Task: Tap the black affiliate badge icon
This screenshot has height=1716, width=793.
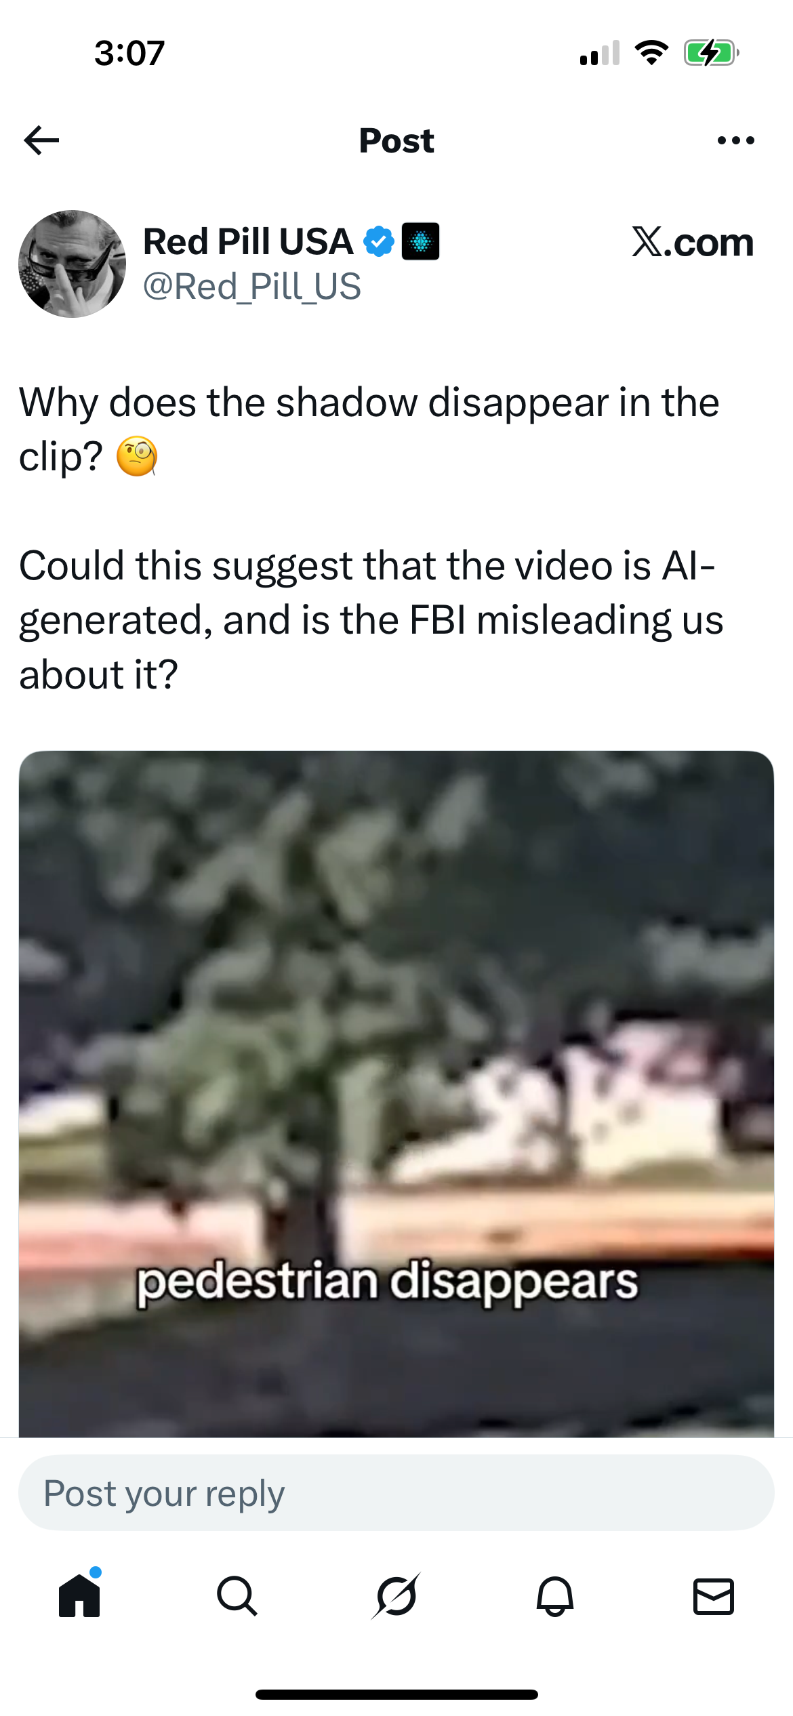Action: coord(420,241)
